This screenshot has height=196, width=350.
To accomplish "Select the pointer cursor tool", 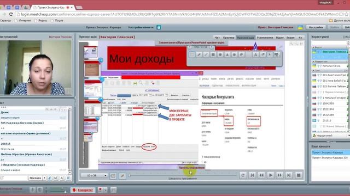I will pyautogui.click(x=270, y=54).
